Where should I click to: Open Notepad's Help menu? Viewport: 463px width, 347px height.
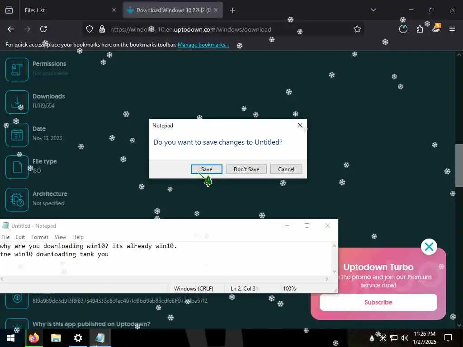pyautogui.click(x=78, y=237)
